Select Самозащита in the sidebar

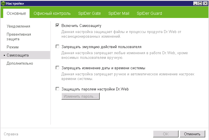pyautogui.click(x=18, y=55)
